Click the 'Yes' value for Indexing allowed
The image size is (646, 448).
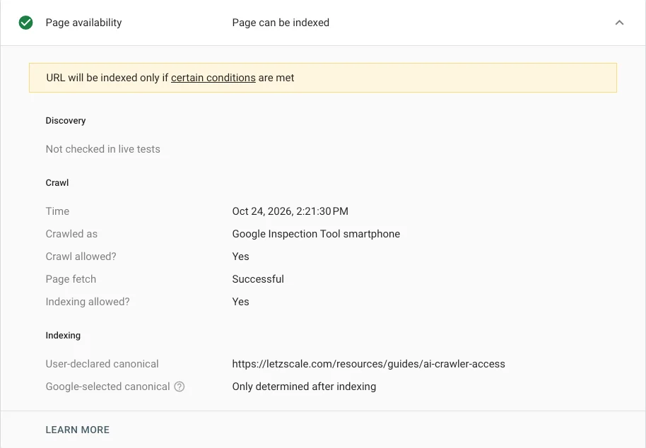click(x=240, y=302)
